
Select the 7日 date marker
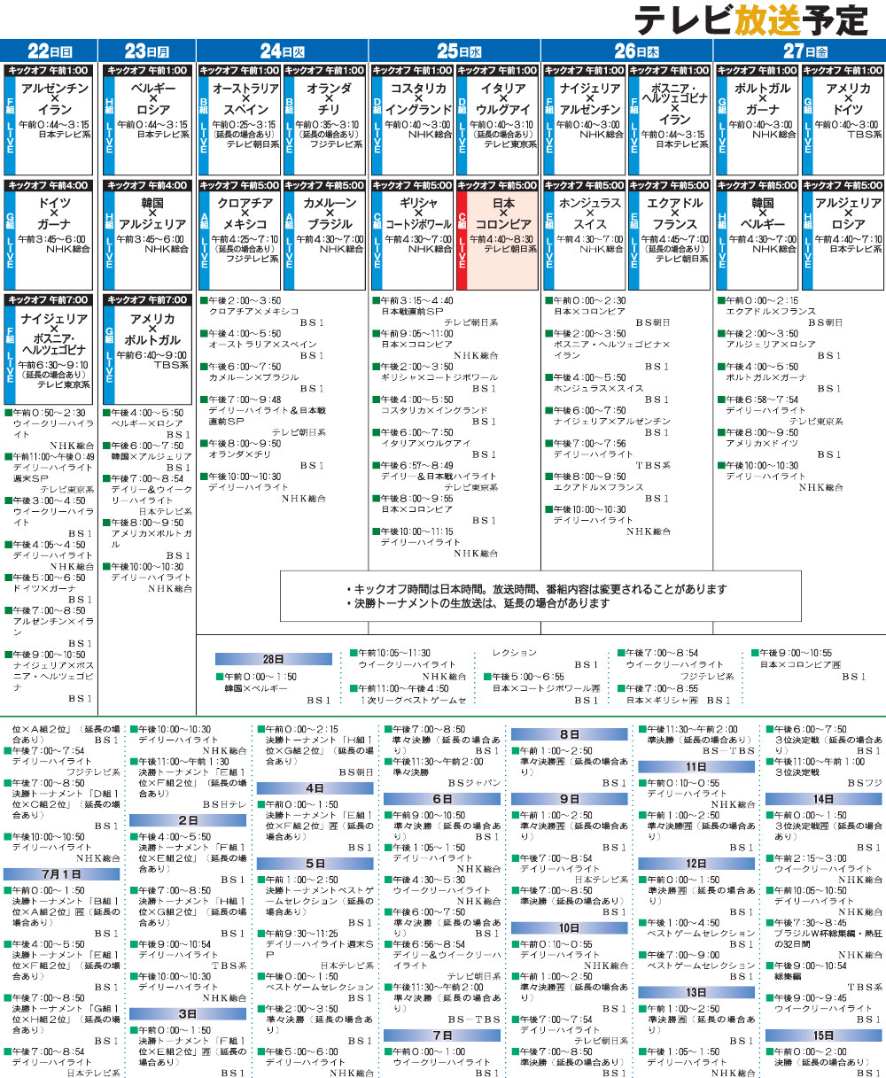click(x=442, y=1035)
